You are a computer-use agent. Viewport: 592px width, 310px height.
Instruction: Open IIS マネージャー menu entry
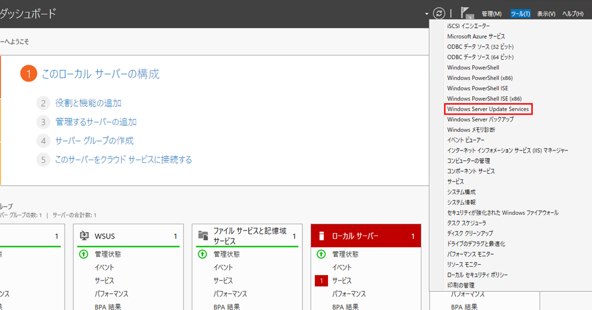pos(508,150)
